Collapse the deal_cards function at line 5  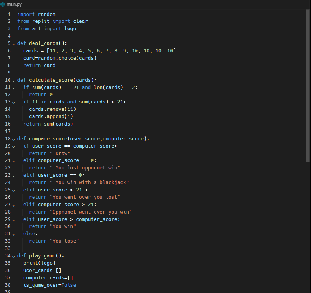pos(14,43)
